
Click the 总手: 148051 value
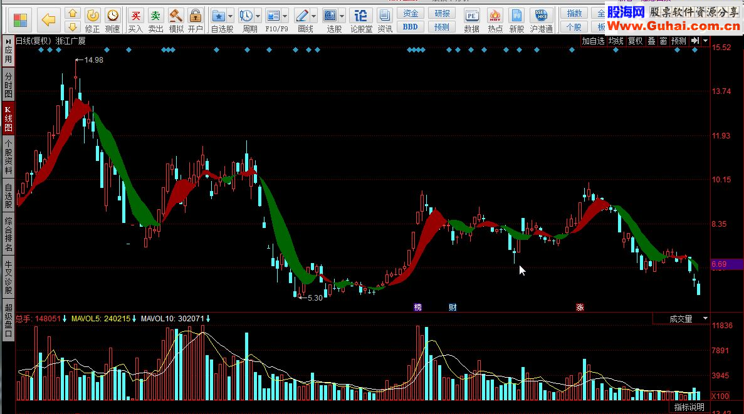point(38,319)
